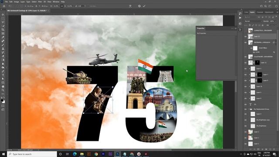Hide the Smart Filters row
This screenshot has width=279, height=157.
pos(251,48)
